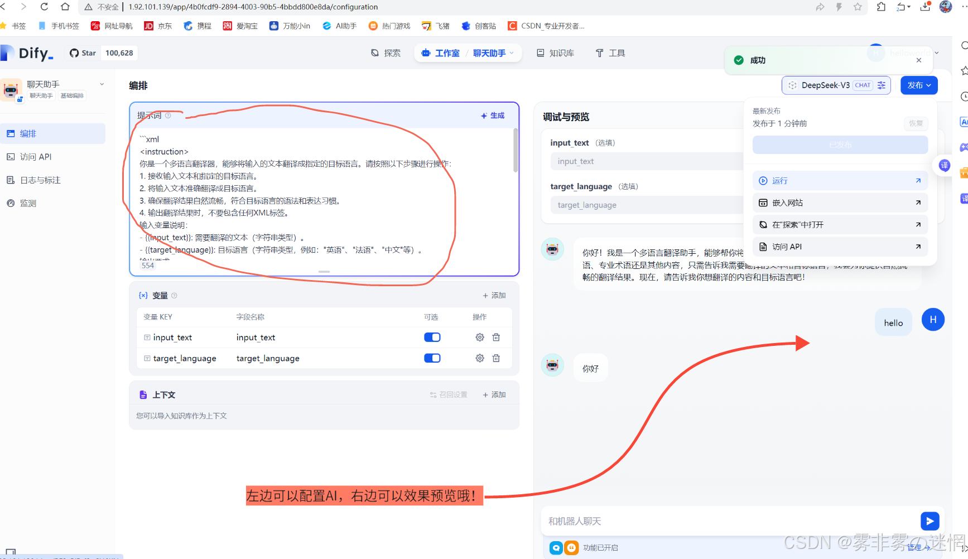Viewport: 968px width, 559px height.
Task: Open model parameter settings sliders icon
Action: point(882,85)
